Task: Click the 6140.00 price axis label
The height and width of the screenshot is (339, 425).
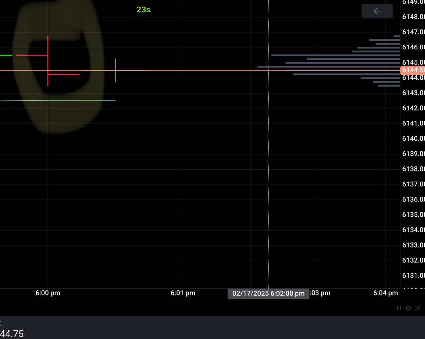Action: click(413, 138)
